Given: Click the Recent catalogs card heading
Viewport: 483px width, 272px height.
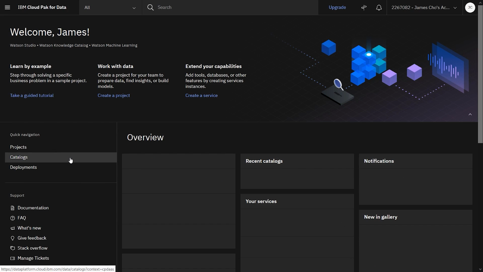Looking at the screenshot, I should pos(264,161).
